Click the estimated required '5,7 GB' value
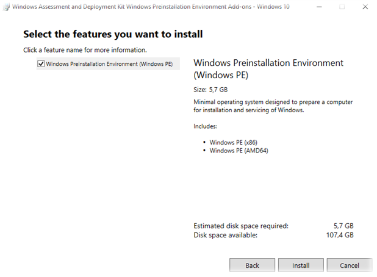Image resolution: width=377 pixels, height=277 pixels. (x=343, y=226)
